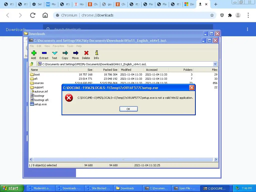
Task: Click the horizontal scrollbar right arrow
Action: tap(216, 159)
